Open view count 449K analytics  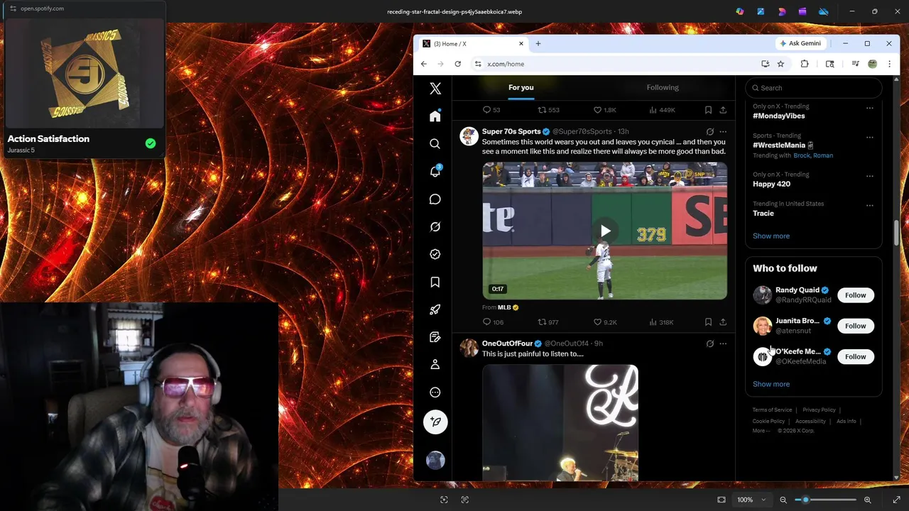(662, 110)
